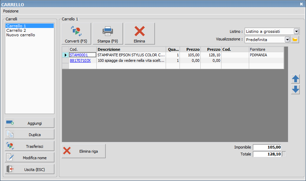Image resolution: width=306 pixels, height=181 pixels.
Task: Click the Descrizione column header
Action: pos(131,49)
